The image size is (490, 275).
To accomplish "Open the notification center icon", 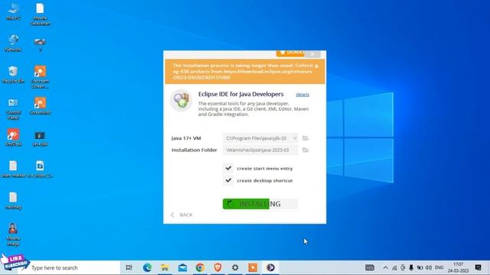I will point(478,267).
